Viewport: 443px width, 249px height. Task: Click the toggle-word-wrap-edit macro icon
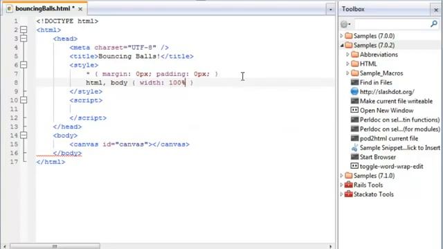pyautogui.click(x=354, y=166)
